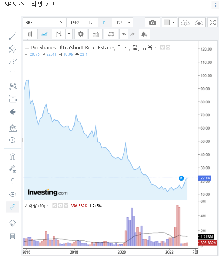Open 거래량 indicator settings gear
This screenshot has width=219, height=256.
pyautogui.click(x=60, y=206)
